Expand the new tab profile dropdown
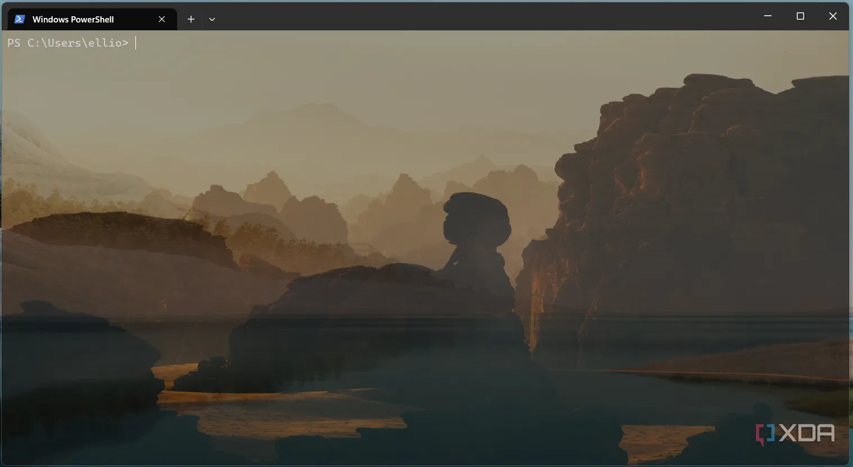 [x=212, y=19]
